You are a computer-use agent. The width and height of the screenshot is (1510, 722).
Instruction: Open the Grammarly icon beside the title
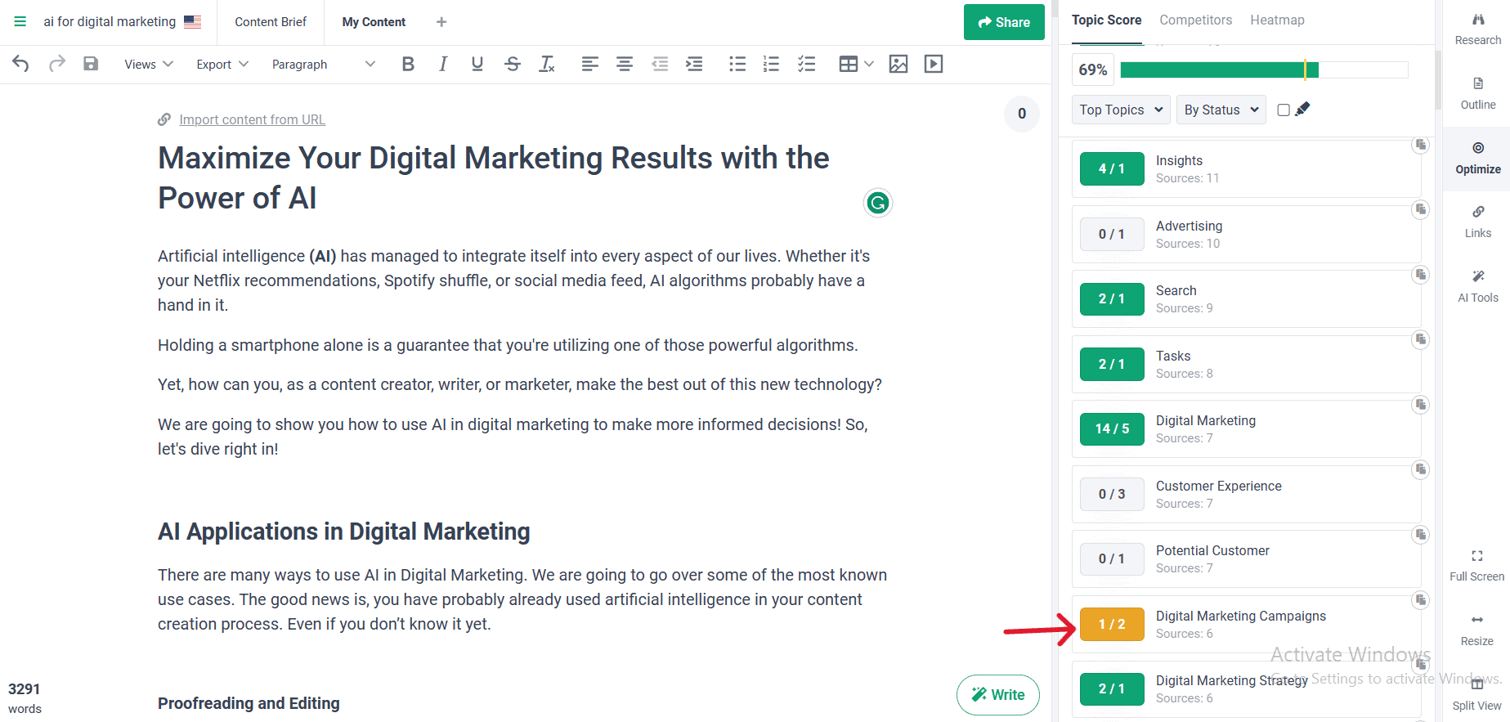point(877,203)
